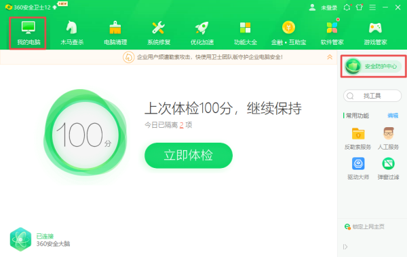Open the 木马查杀 trojan scan icon
The image size is (407, 257).
(72, 28)
